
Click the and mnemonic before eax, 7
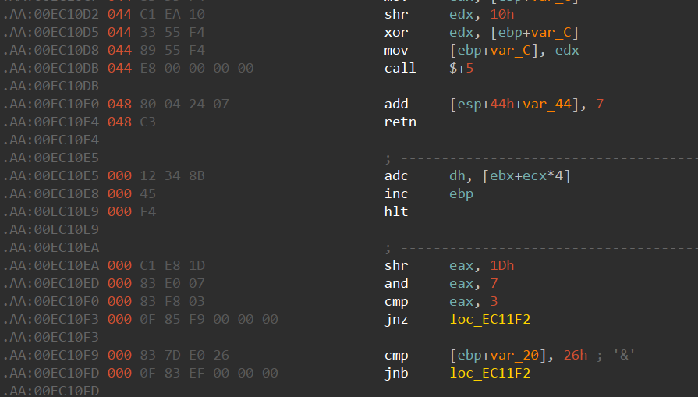396,283
